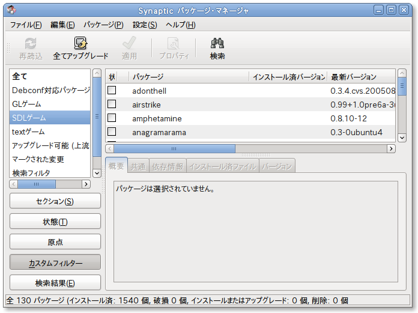Switch to the 概要 tab

117,166
